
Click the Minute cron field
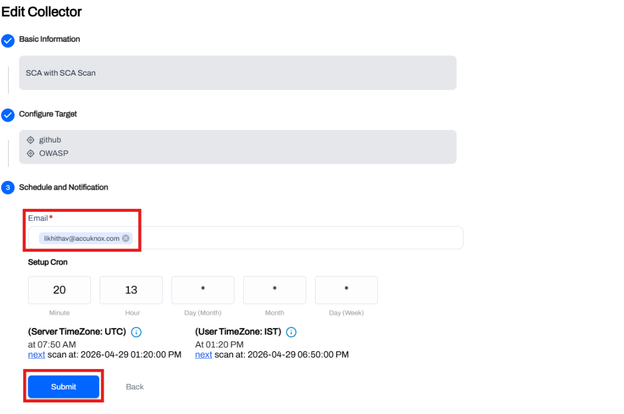[59, 290]
